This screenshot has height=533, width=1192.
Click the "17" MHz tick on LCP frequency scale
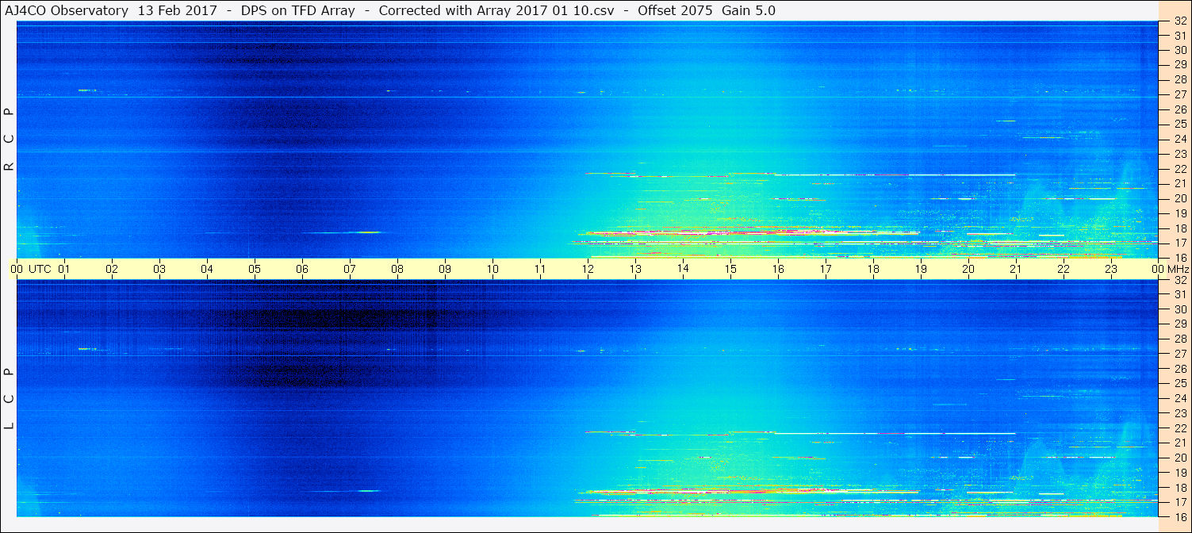(1180, 502)
